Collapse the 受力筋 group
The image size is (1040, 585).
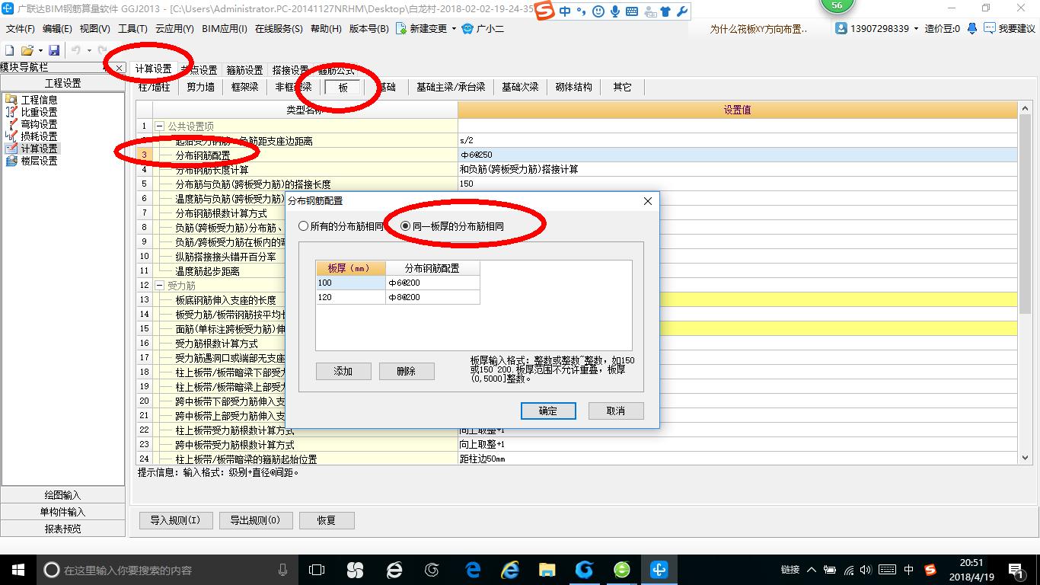click(159, 286)
